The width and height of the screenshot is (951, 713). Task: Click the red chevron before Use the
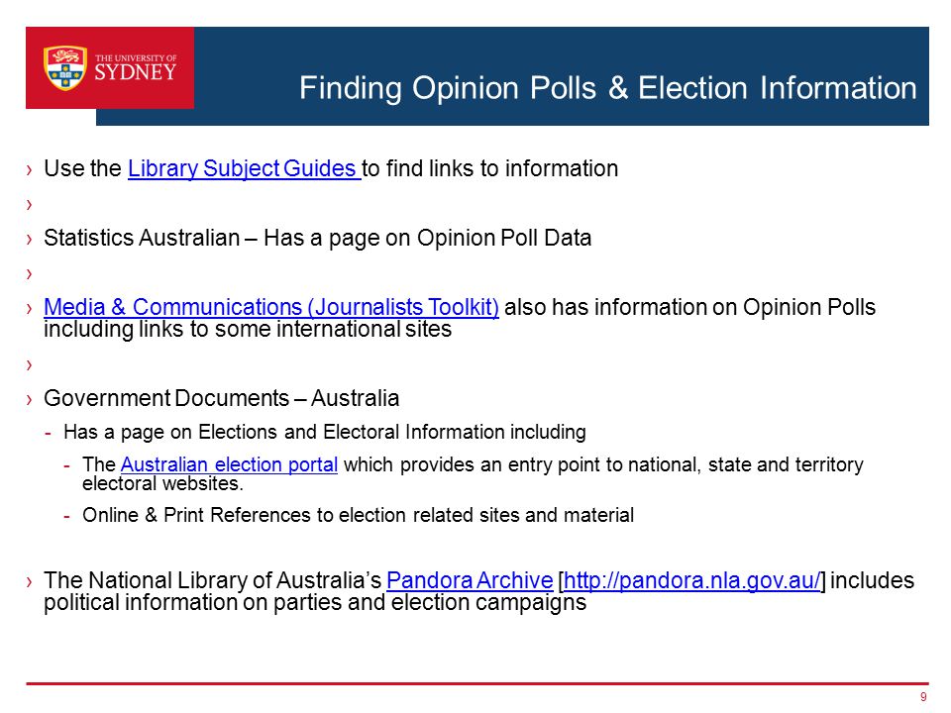tap(29, 169)
